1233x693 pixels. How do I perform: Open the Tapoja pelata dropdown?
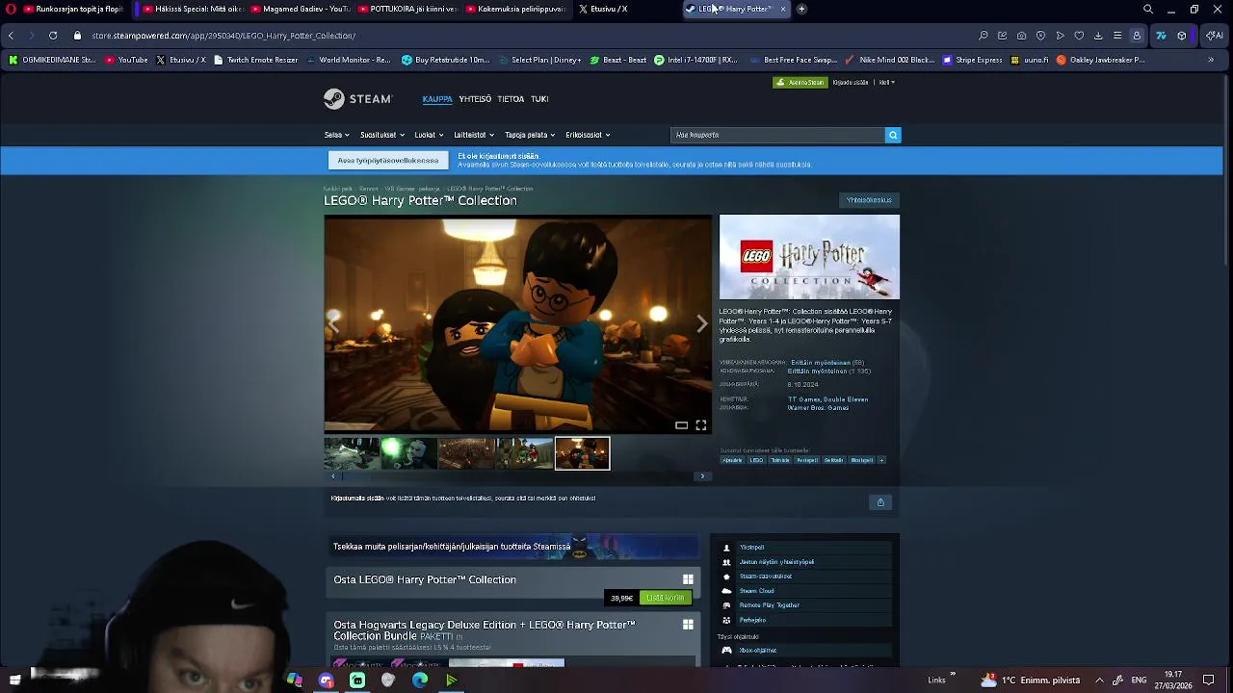(529, 135)
